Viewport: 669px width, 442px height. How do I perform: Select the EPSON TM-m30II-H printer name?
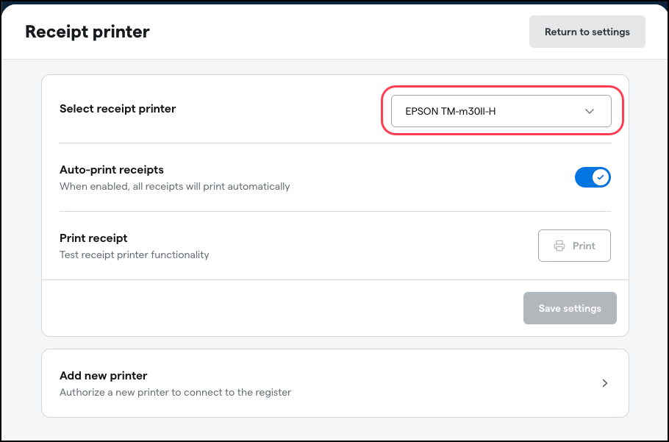(449, 110)
